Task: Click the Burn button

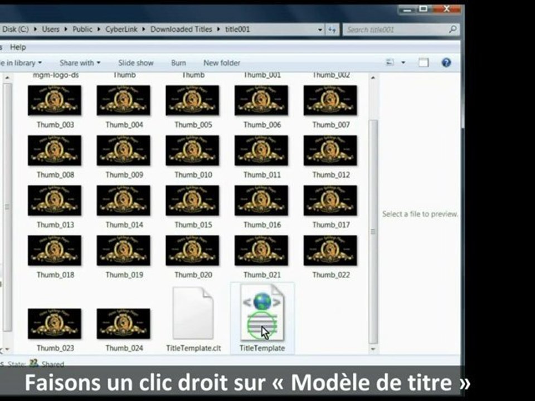Action: 178,63
